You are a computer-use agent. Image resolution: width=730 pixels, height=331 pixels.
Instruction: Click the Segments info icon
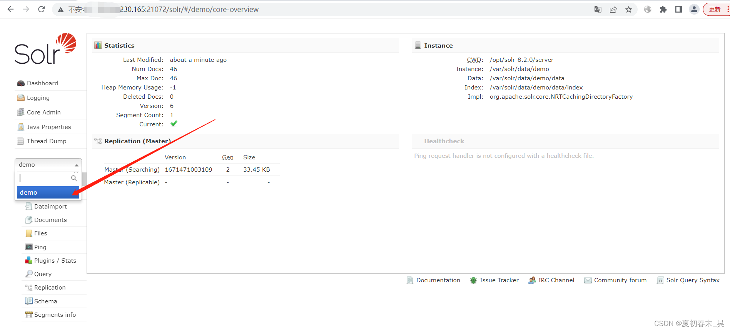[x=28, y=314]
